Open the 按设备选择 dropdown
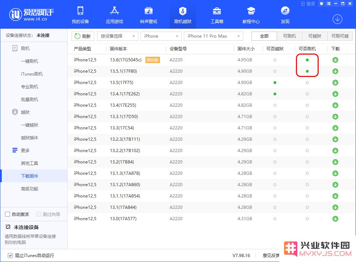Image resolution: width=356 pixels, height=262 pixels. [x=118, y=36]
